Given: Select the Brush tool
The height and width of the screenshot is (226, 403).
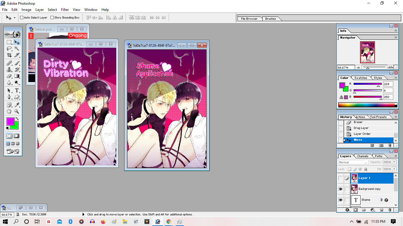Looking at the screenshot, I should point(17,63).
